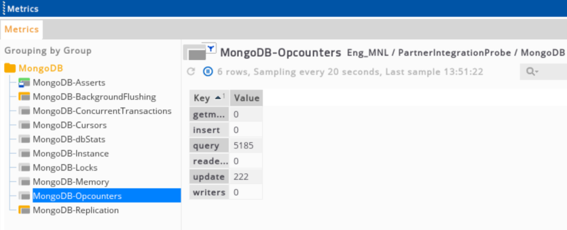Pause sampling with the pause button

coord(208,72)
